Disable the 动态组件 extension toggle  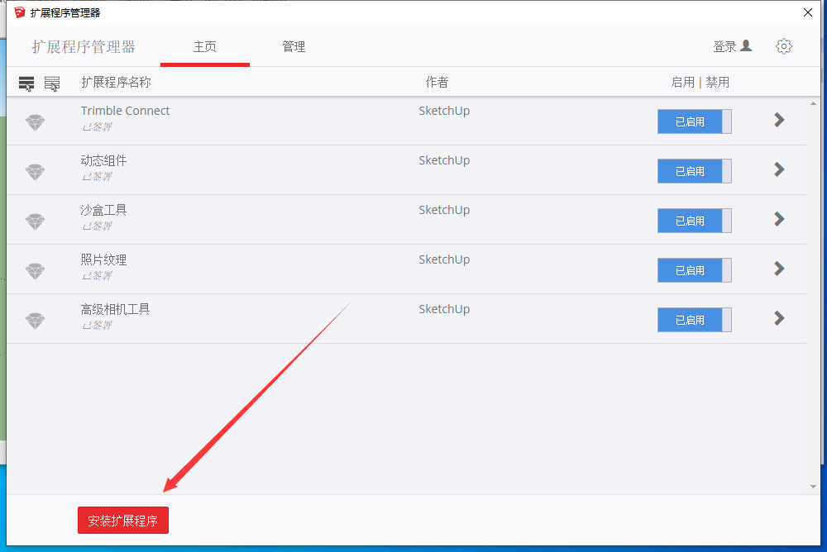point(694,171)
